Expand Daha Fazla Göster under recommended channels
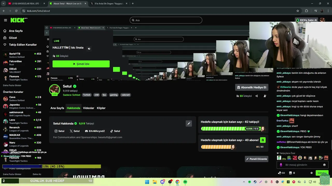The height and width of the screenshot is (186, 332). (x=12, y=174)
